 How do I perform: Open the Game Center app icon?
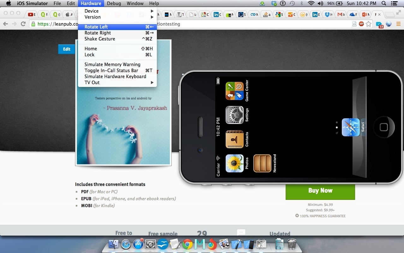point(235,91)
